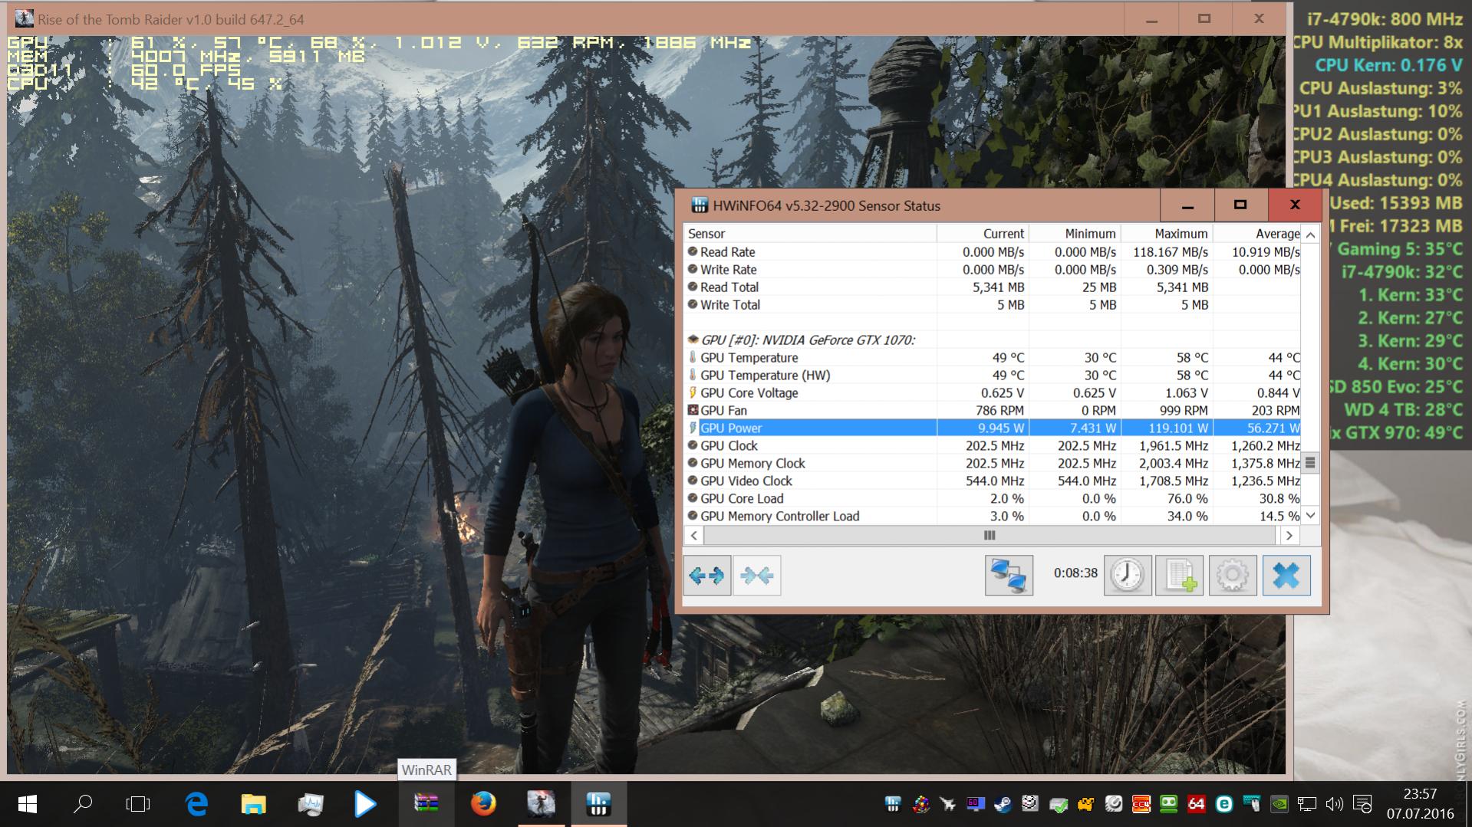Open the green robot-face tray icon
This screenshot has height=827, width=1472.
[x=1169, y=804]
